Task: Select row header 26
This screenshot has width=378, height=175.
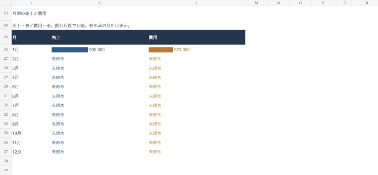Action: point(6,50)
